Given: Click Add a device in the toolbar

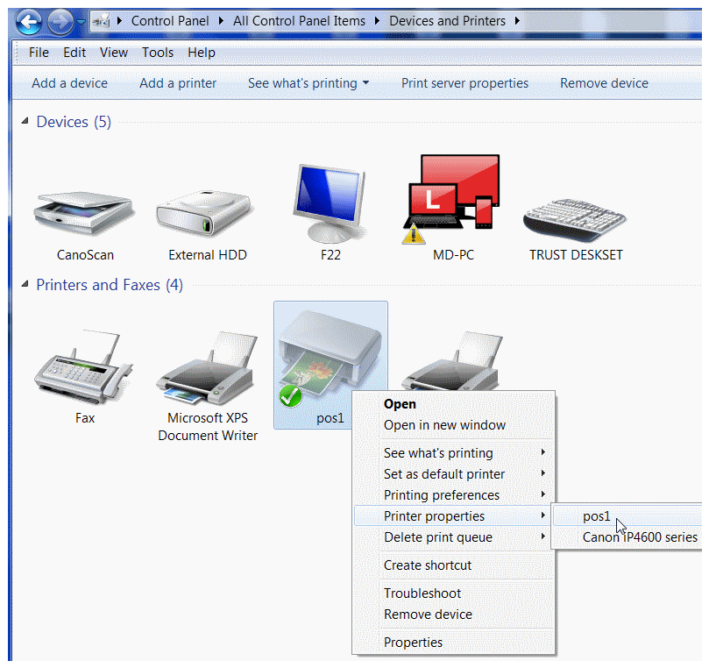Looking at the screenshot, I should pyautogui.click(x=69, y=83).
